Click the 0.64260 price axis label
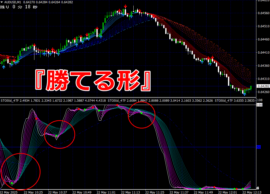Viewport: 270px width, 194px height. pyautogui.click(x=264, y=92)
